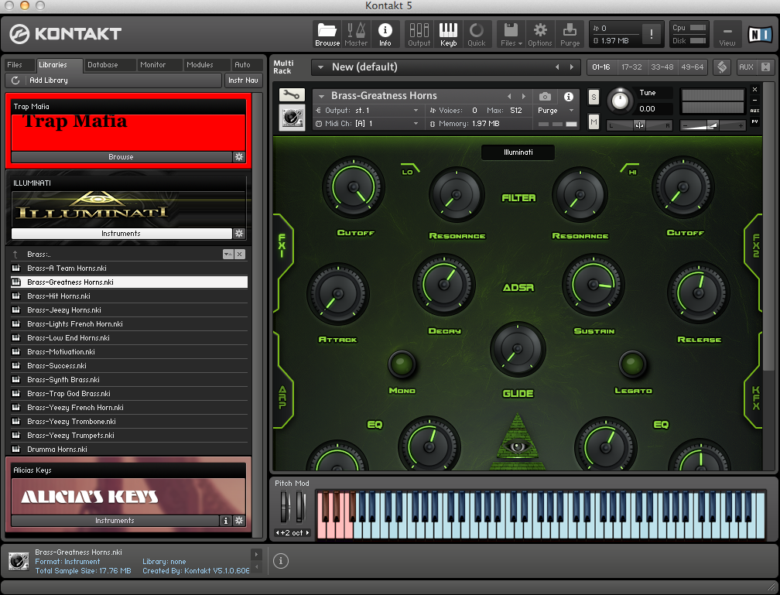Switch to multi rack page 17-32
The width and height of the screenshot is (780, 595).
pyautogui.click(x=631, y=67)
